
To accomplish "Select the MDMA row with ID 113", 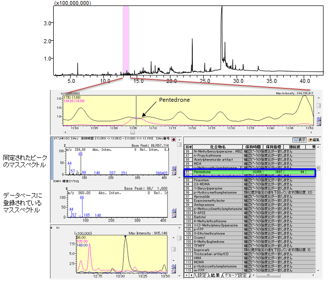I will tap(250, 262).
